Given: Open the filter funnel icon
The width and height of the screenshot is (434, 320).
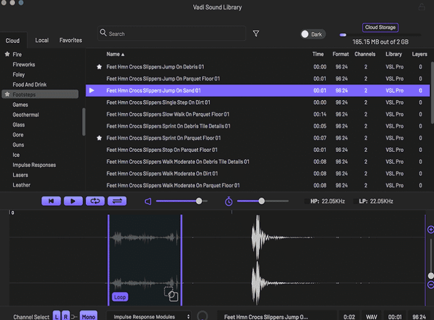Looking at the screenshot, I should coord(256,33).
